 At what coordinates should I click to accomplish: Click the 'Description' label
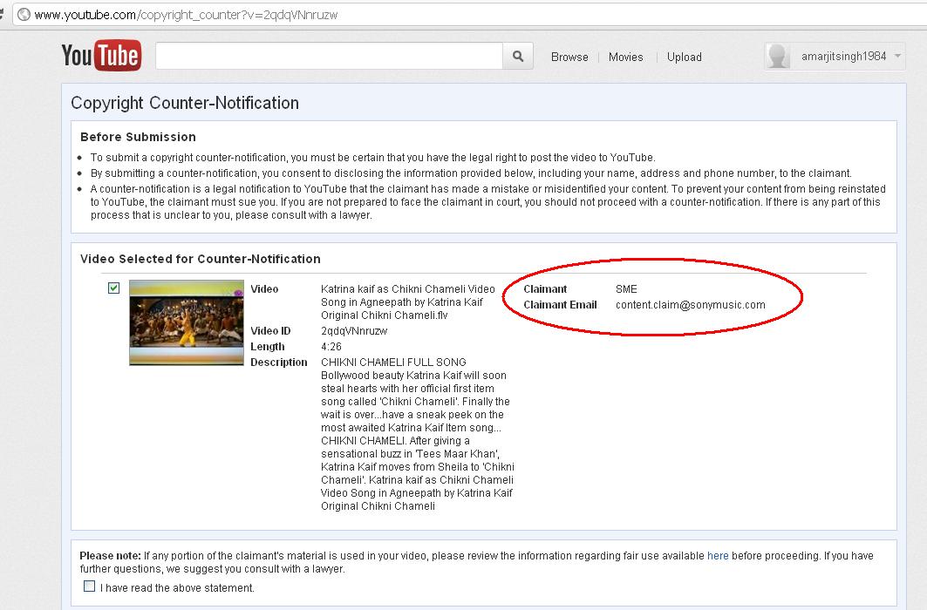click(278, 362)
